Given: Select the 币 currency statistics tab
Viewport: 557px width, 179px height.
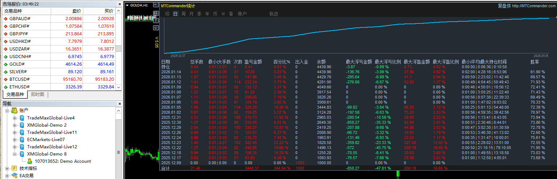Looking at the screenshot, I should pos(215,14).
